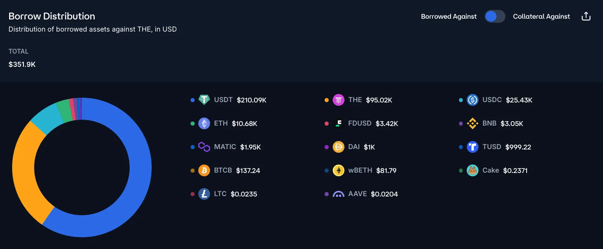This screenshot has width=603, height=249.
Task: Select the USDC coin icon
Action: click(x=472, y=100)
